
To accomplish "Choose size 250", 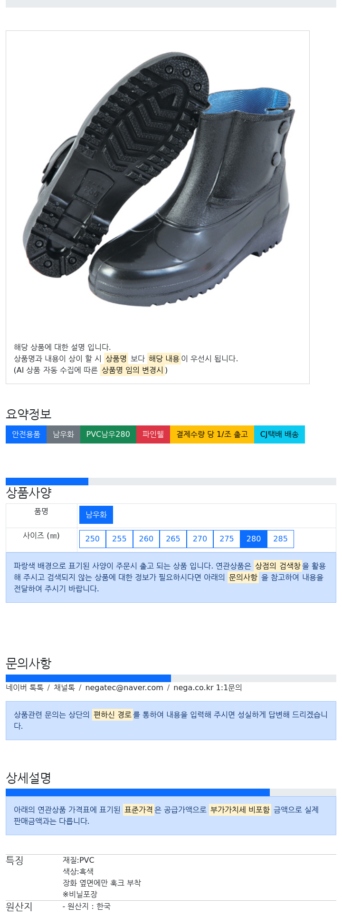I will pyautogui.click(x=93, y=539).
